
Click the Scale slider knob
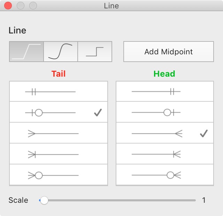tap(44, 200)
